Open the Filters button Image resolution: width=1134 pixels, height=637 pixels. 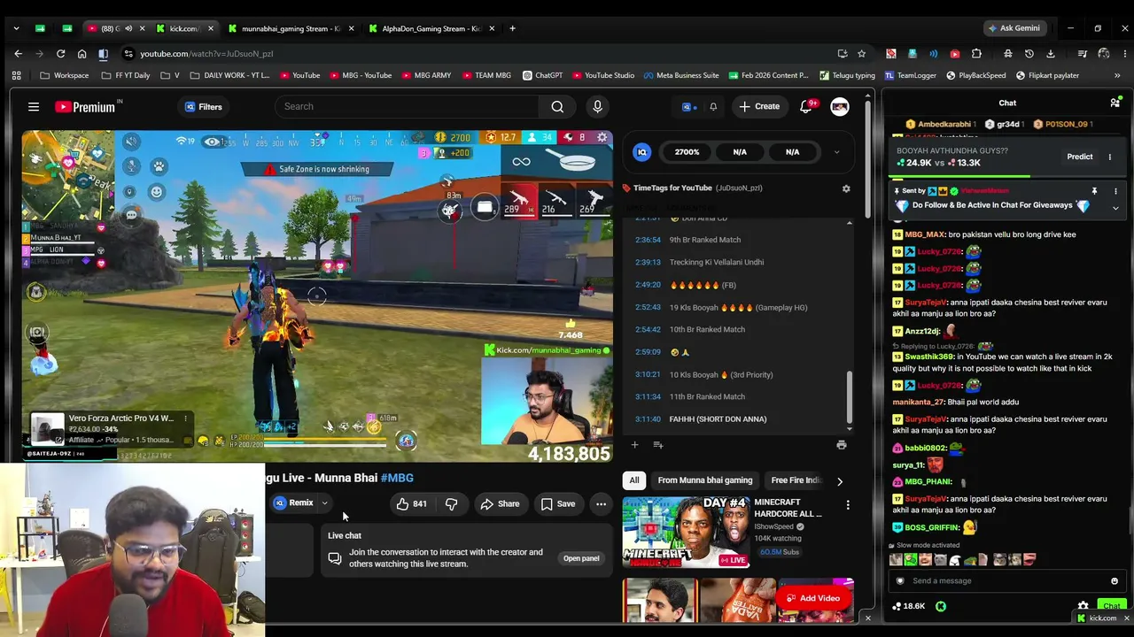[x=203, y=107]
